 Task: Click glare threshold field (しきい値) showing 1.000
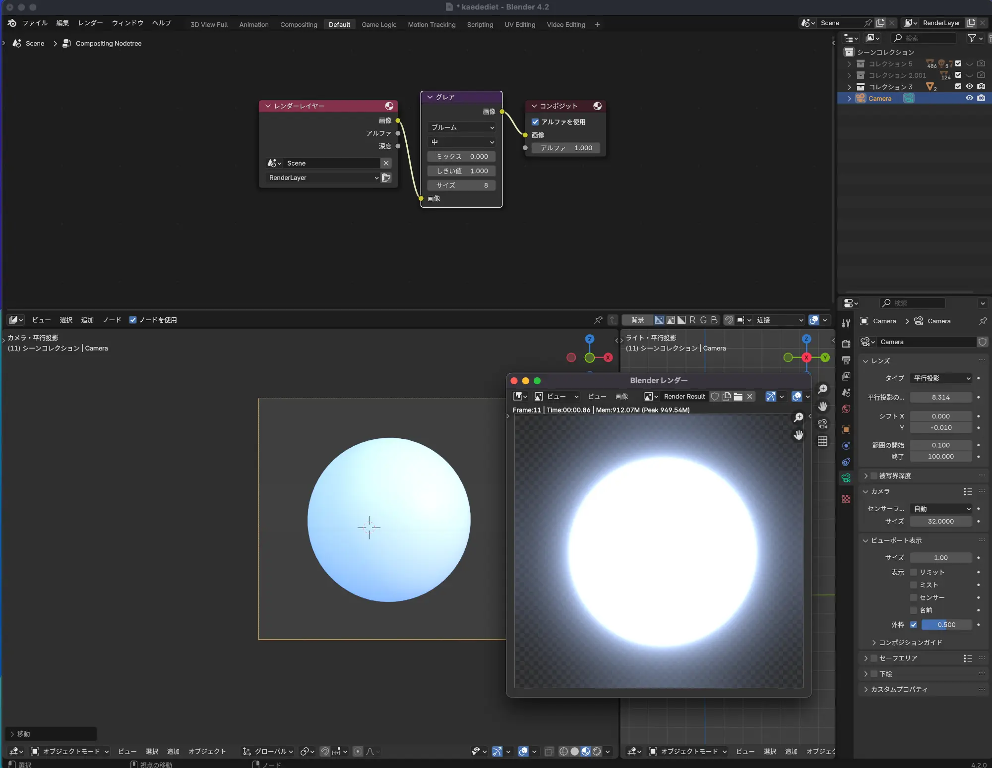461,171
